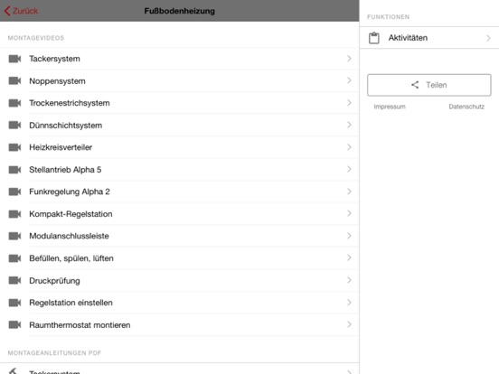
Task: Open the Noppensystem row chevron
Action: (349, 80)
